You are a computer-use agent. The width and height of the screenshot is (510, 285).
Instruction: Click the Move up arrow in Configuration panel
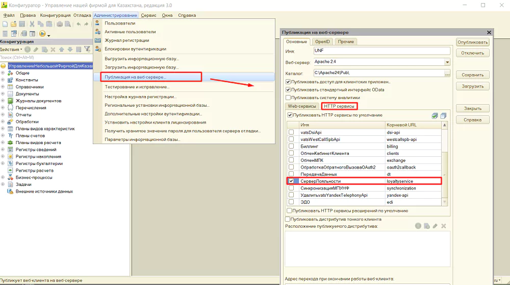tap(62, 50)
